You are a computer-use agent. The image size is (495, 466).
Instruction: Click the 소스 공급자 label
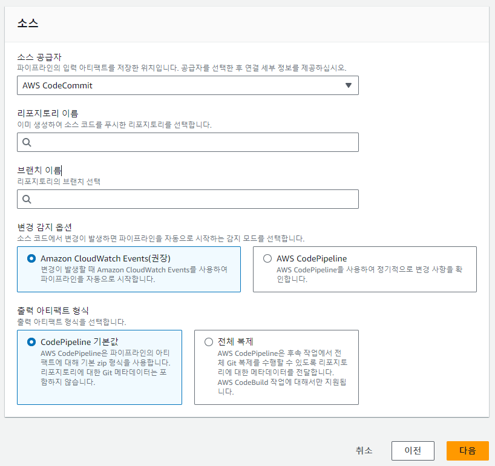tap(39, 57)
